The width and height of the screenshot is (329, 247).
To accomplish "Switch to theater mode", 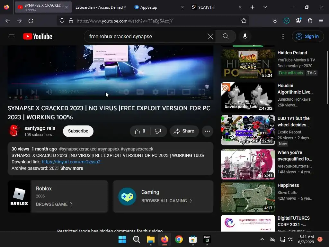I will click(186, 92).
